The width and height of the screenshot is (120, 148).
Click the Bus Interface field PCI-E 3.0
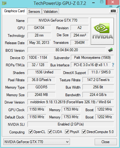click(x=91, y=65)
